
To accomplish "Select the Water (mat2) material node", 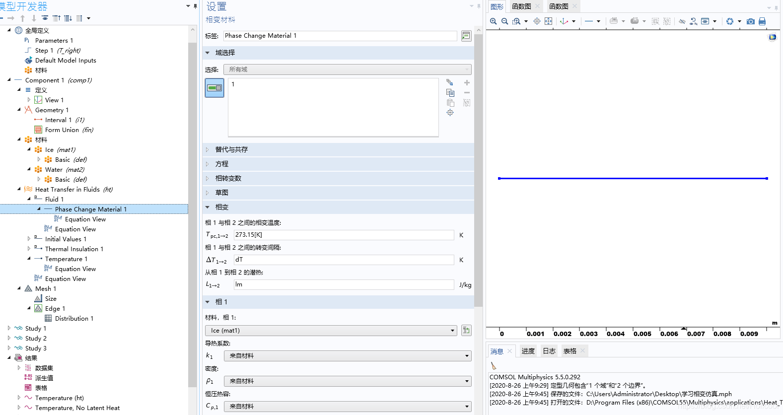I will tap(65, 169).
